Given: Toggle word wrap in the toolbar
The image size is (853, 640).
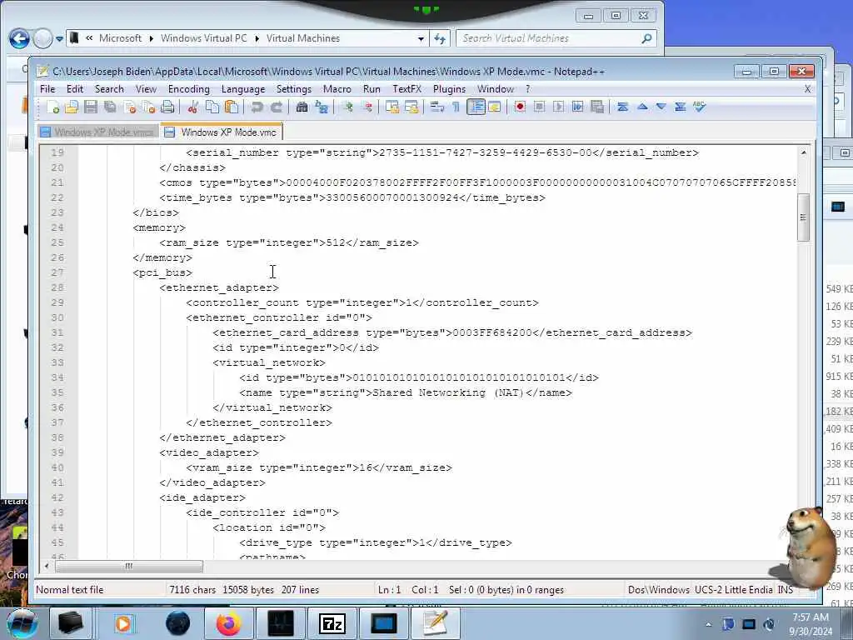Looking at the screenshot, I should click(x=436, y=107).
